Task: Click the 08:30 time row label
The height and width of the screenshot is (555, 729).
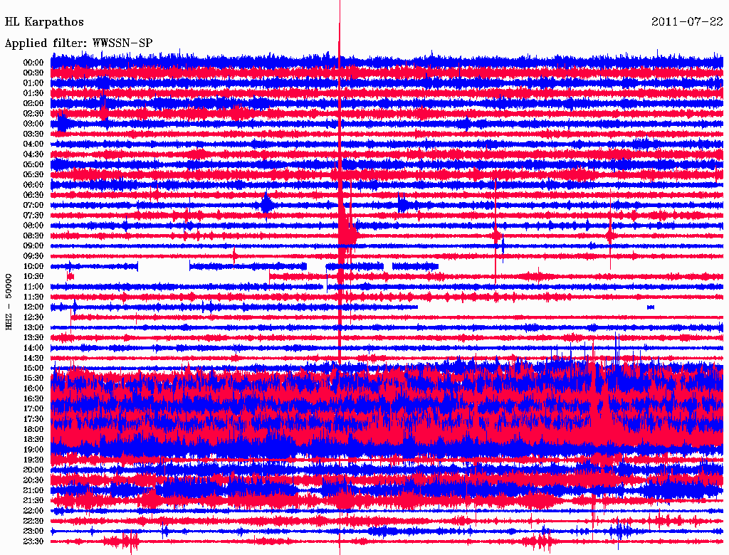Action: click(33, 236)
